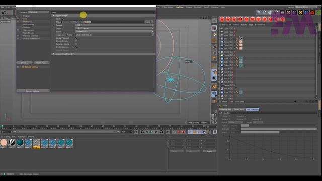Enable the Separate Alpha checkbox

coord(76,44)
